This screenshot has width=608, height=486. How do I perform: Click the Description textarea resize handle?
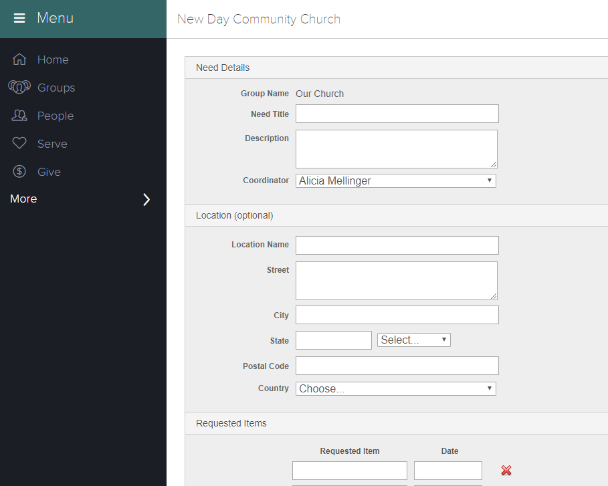click(x=494, y=164)
